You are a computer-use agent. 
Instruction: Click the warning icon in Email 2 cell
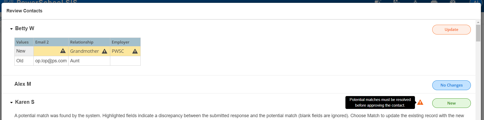pyautogui.click(x=63, y=51)
